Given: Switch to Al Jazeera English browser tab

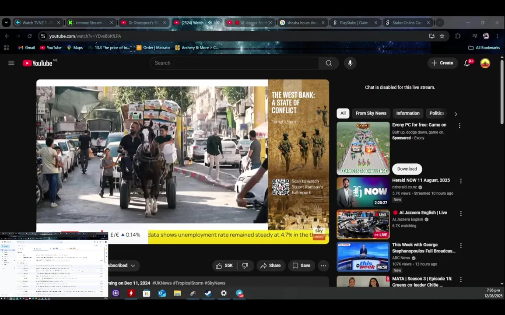Looking at the screenshot, I should (x=249, y=23).
